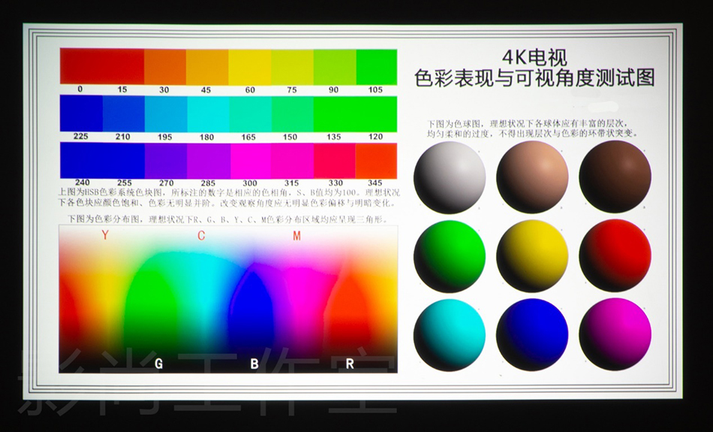Select the green sphere
The image size is (713, 432).
450,256
